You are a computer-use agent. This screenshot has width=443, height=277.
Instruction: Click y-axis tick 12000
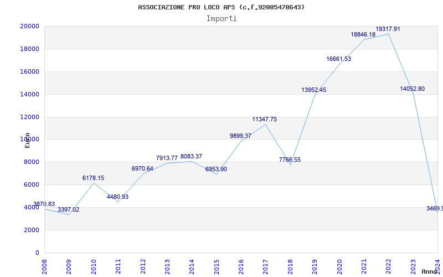(x=30, y=117)
